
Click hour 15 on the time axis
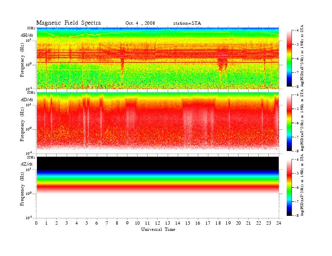click(188, 223)
